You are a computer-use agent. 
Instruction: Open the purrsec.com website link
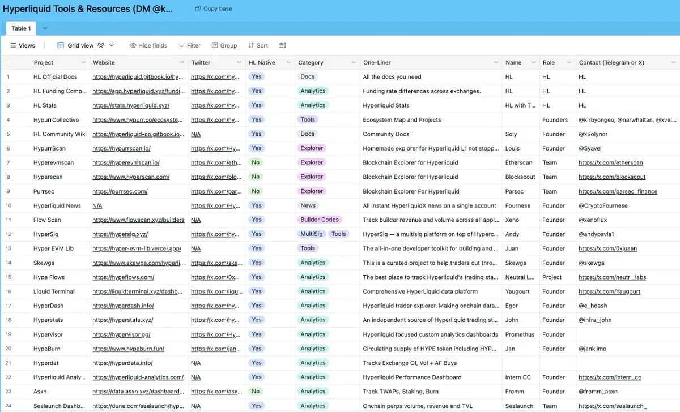(120, 191)
